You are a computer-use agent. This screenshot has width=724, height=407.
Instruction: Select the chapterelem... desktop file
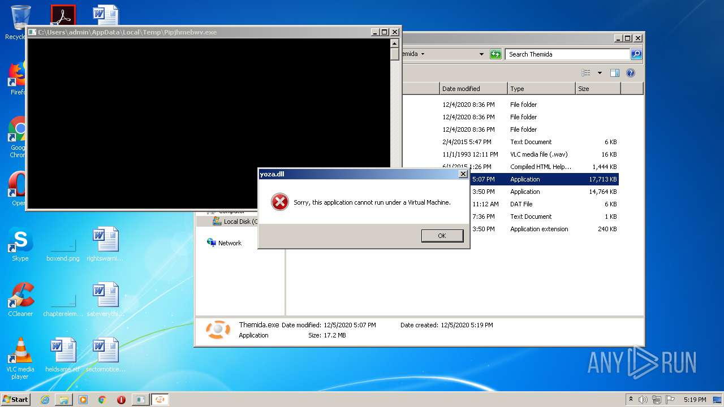click(63, 305)
